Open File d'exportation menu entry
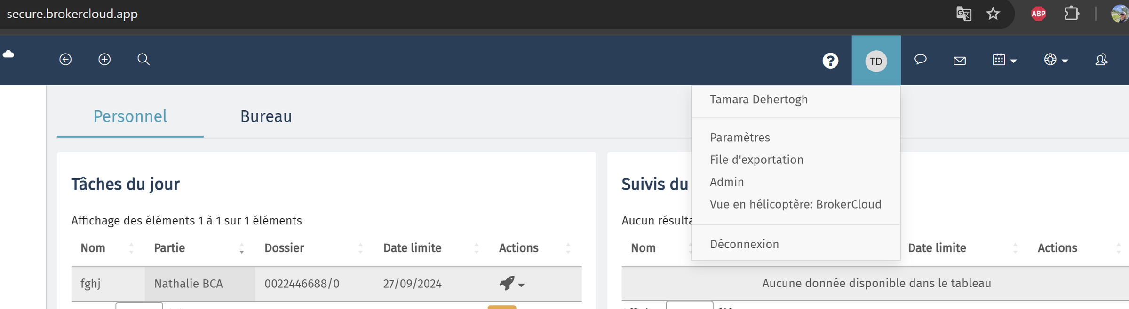Viewport: 1129px width, 309px height. (x=756, y=160)
